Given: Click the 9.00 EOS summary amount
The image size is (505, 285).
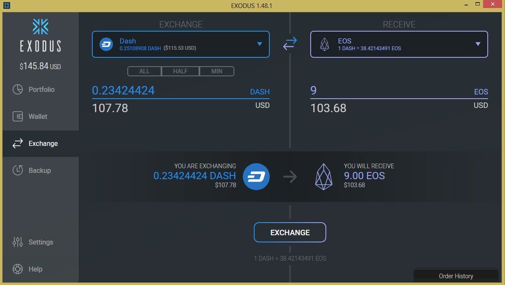Looking at the screenshot, I should point(364,175).
